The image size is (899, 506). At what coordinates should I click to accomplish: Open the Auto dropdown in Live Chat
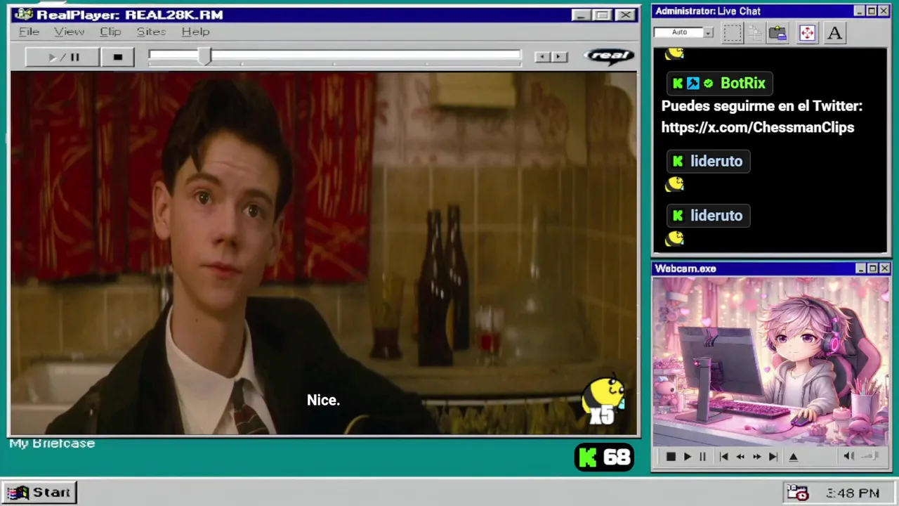(708, 32)
